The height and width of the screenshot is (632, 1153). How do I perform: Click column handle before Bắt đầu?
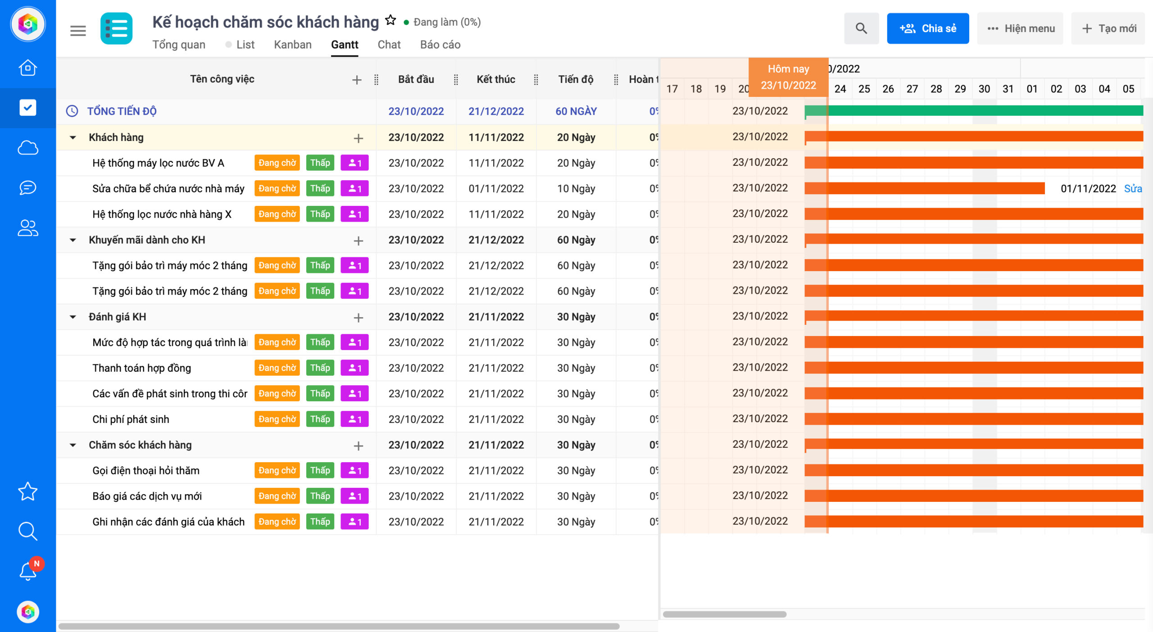(376, 80)
